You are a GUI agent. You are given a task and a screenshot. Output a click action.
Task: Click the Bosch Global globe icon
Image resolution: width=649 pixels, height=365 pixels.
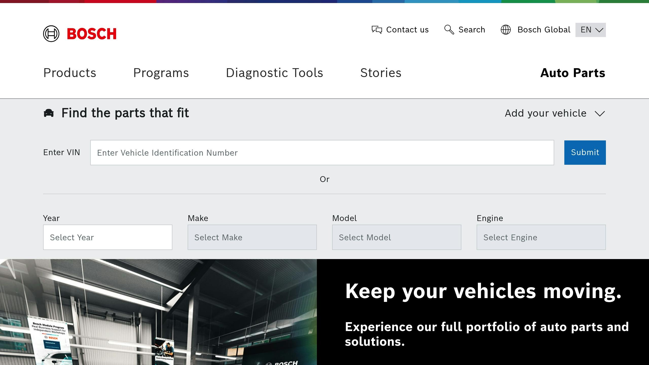point(506,30)
